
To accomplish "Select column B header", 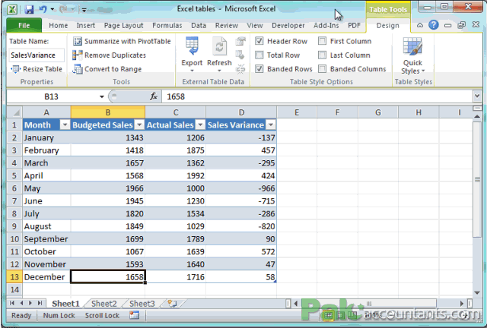I will tap(108, 112).
